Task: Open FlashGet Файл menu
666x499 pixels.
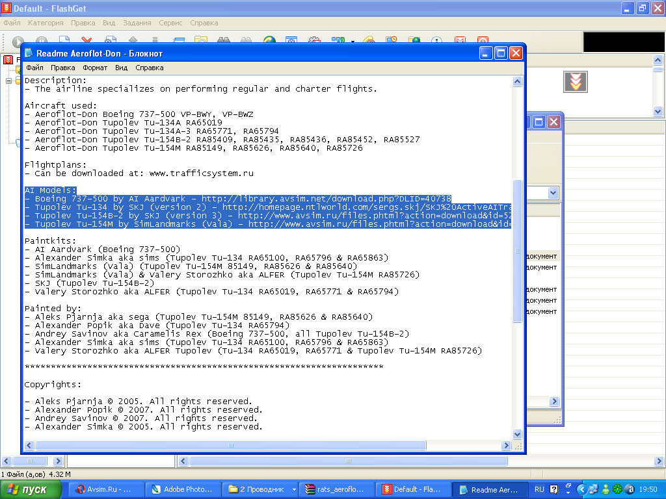Action: click(12, 23)
